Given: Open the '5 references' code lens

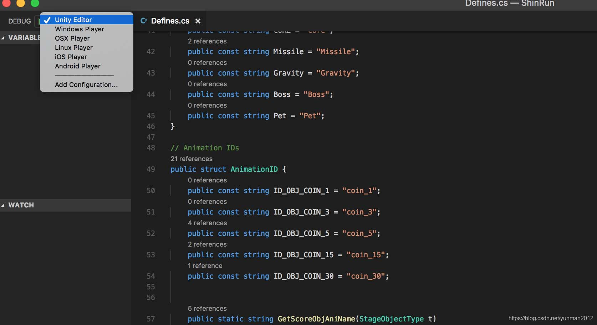Looking at the screenshot, I should [x=207, y=308].
